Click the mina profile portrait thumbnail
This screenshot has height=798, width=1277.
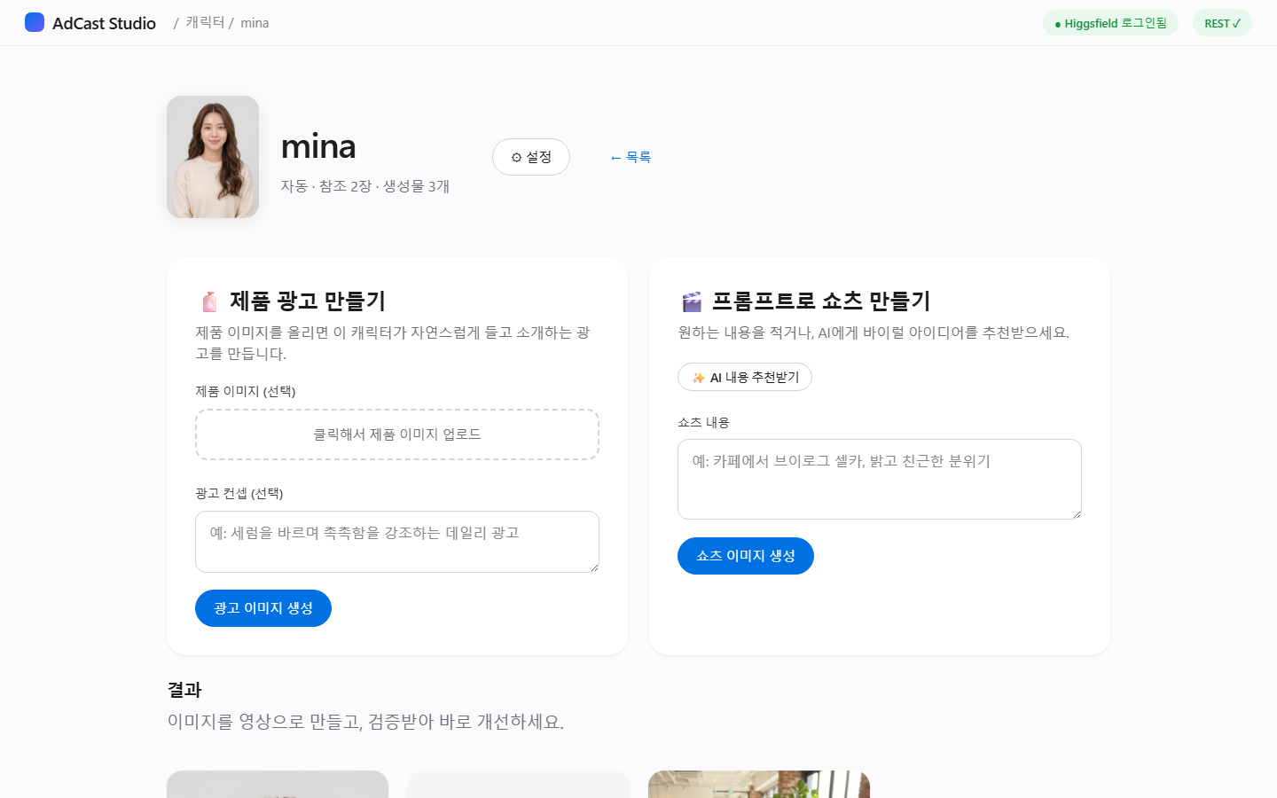point(213,157)
